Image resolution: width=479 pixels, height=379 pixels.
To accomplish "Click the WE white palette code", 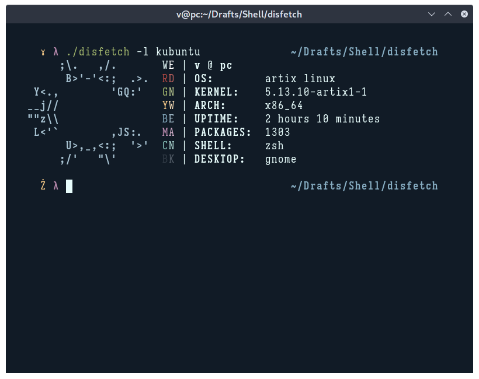I will (x=168, y=65).
